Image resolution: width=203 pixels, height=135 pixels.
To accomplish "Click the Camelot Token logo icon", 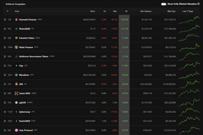I will point(17,38).
